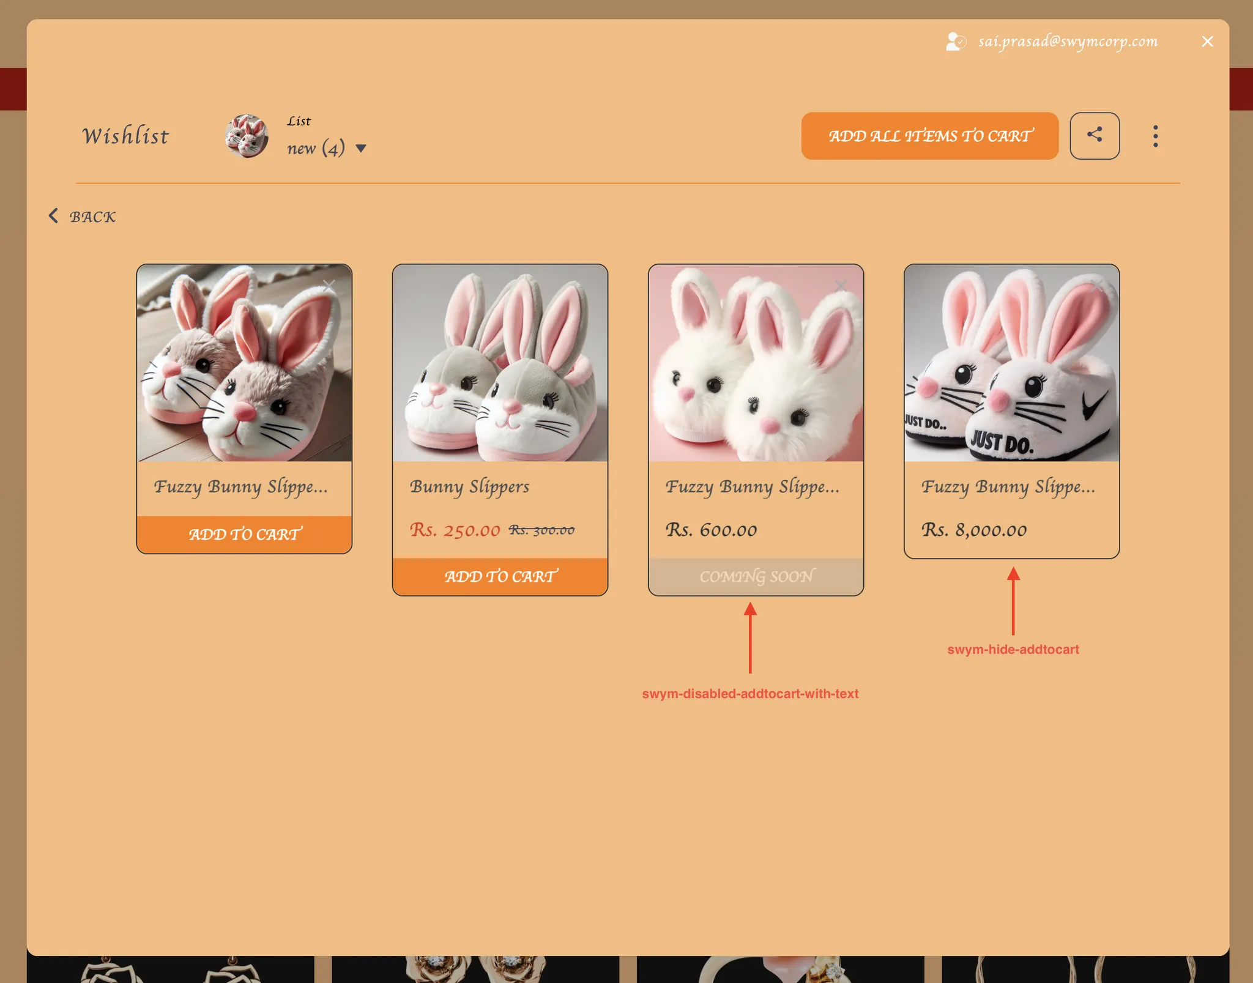Open the Bunny Slippers product title
Image resolution: width=1253 pixels, height=983 pixels.
469,487
